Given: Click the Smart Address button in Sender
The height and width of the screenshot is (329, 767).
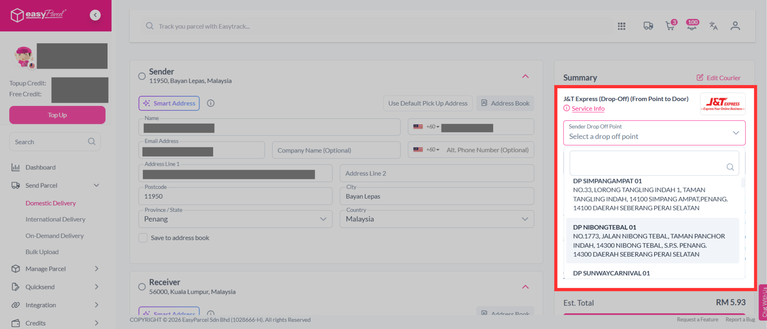Looking at the screenshot, I should [169, 103].
